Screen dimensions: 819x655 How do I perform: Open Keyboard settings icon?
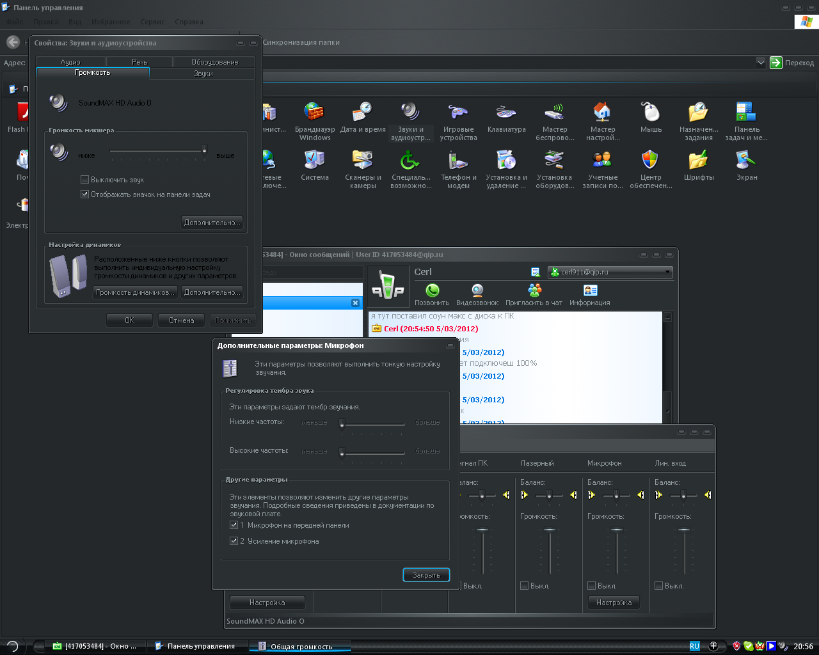pos(506,117)
